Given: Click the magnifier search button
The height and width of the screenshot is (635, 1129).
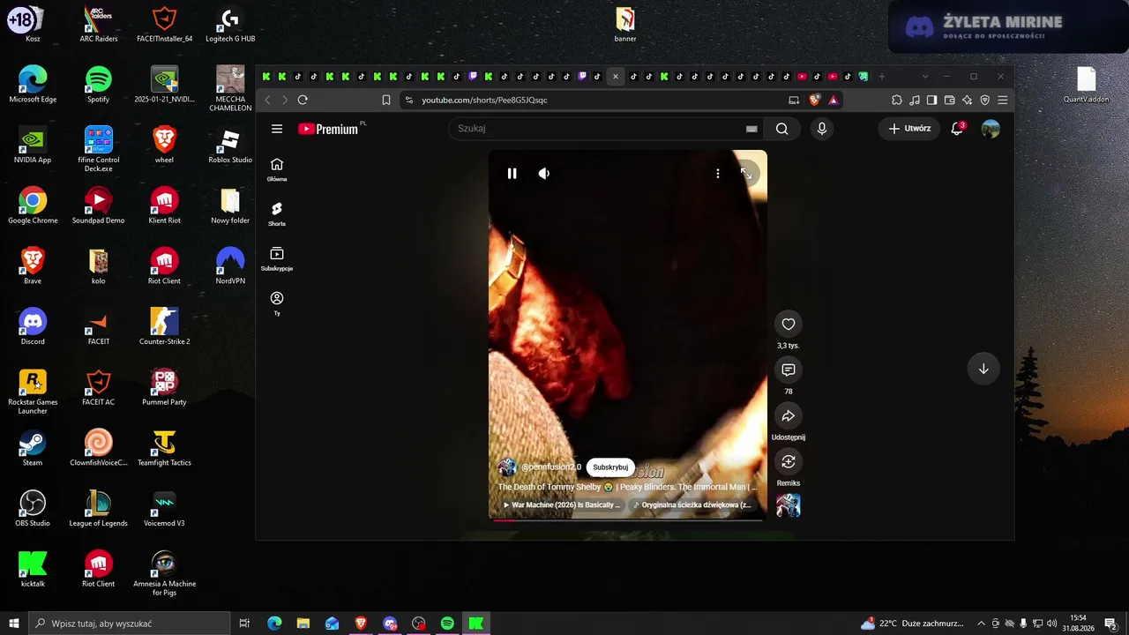Looking at the screenshot, I should coord(782,129).
